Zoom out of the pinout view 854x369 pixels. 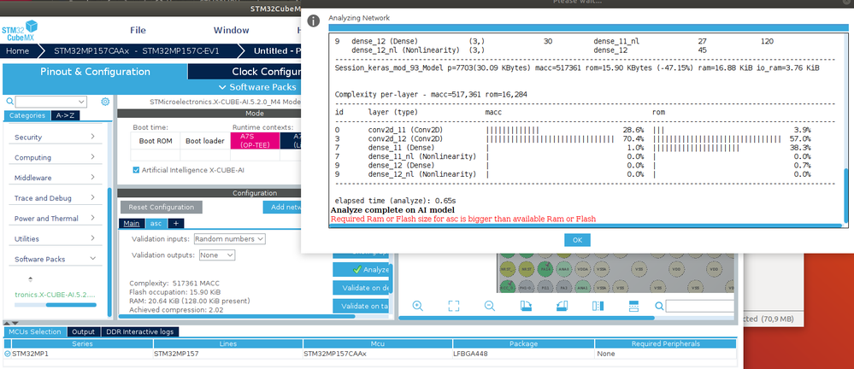pyautogui.click(x=490, y=306)
